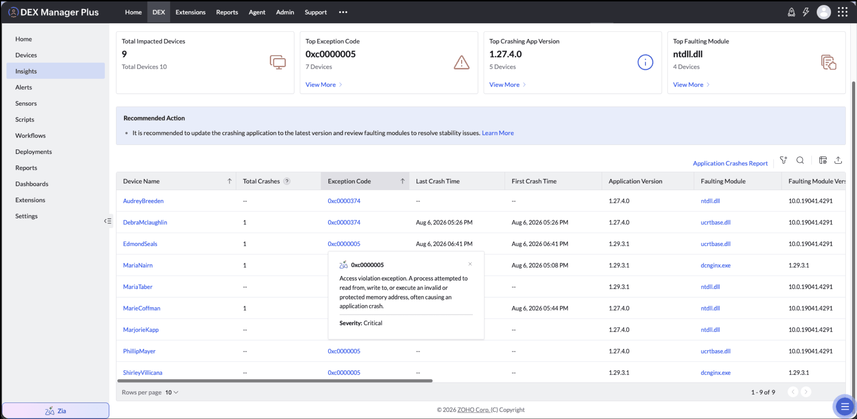Image resolution: width=857 pixels, height=419 pixels.
Task: Click the exception warning triangle icon
Action: click(461, 62)
